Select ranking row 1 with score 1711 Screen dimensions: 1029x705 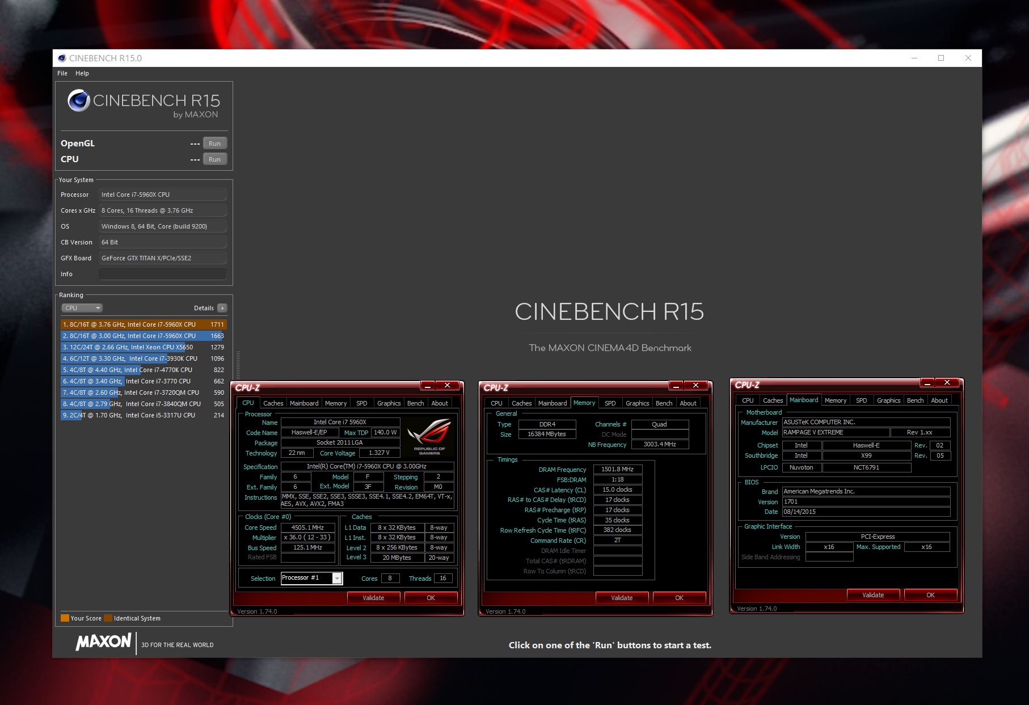[x=144, y=324]
